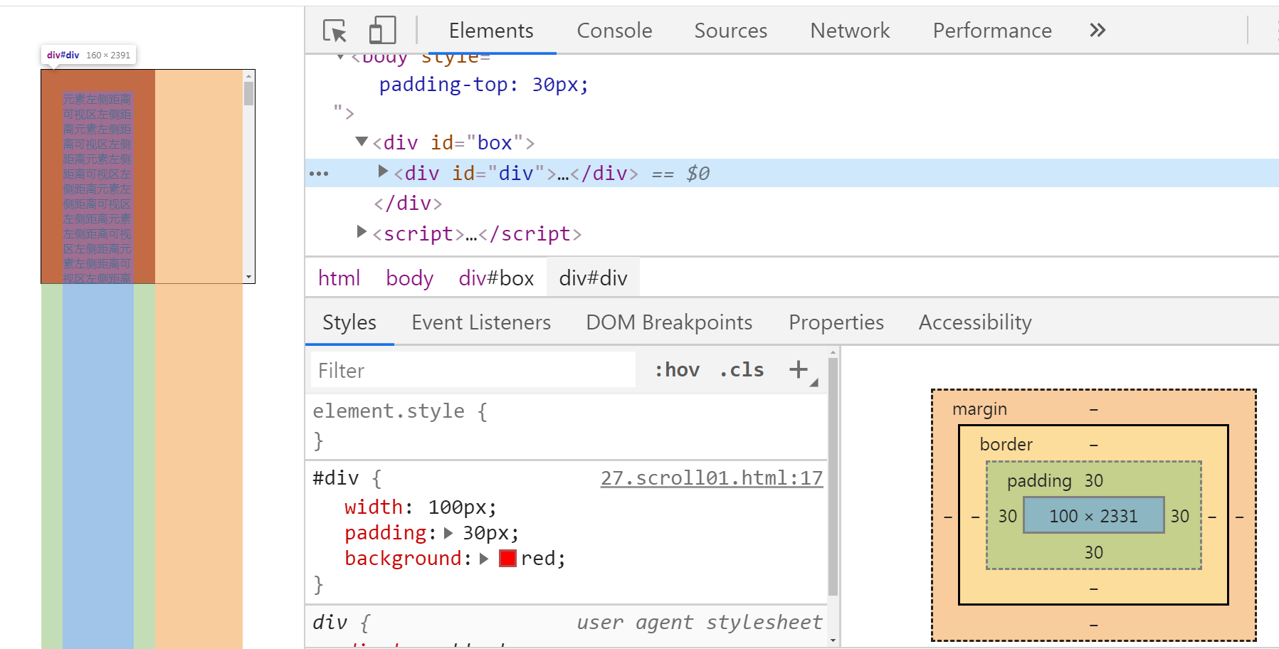The image size is (1279, 649).
Task: Open the Performance tab
Action: click(x=992, y=31)
